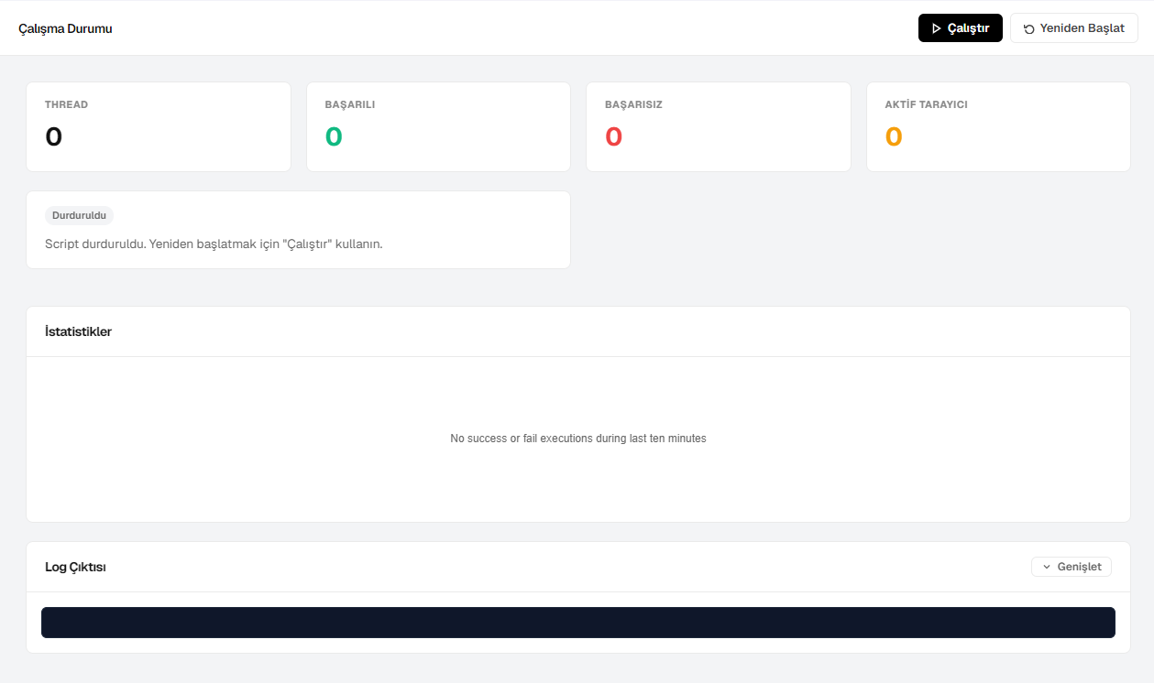Click the circular arrow restart icon
This screenshot has width=1154, height=683.
click(x=1029, y=28)
